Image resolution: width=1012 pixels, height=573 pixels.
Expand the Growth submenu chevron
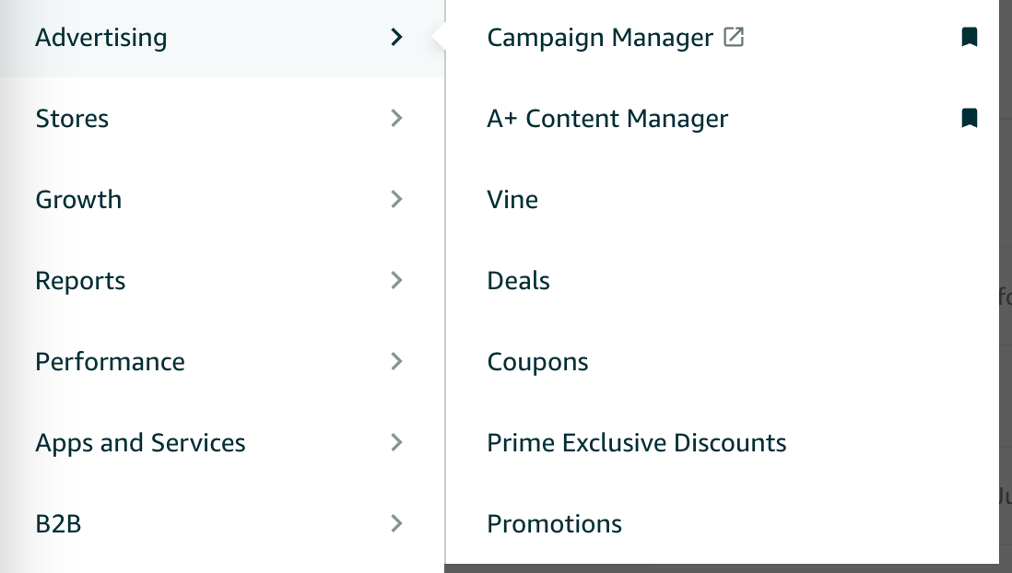[396, 200]
